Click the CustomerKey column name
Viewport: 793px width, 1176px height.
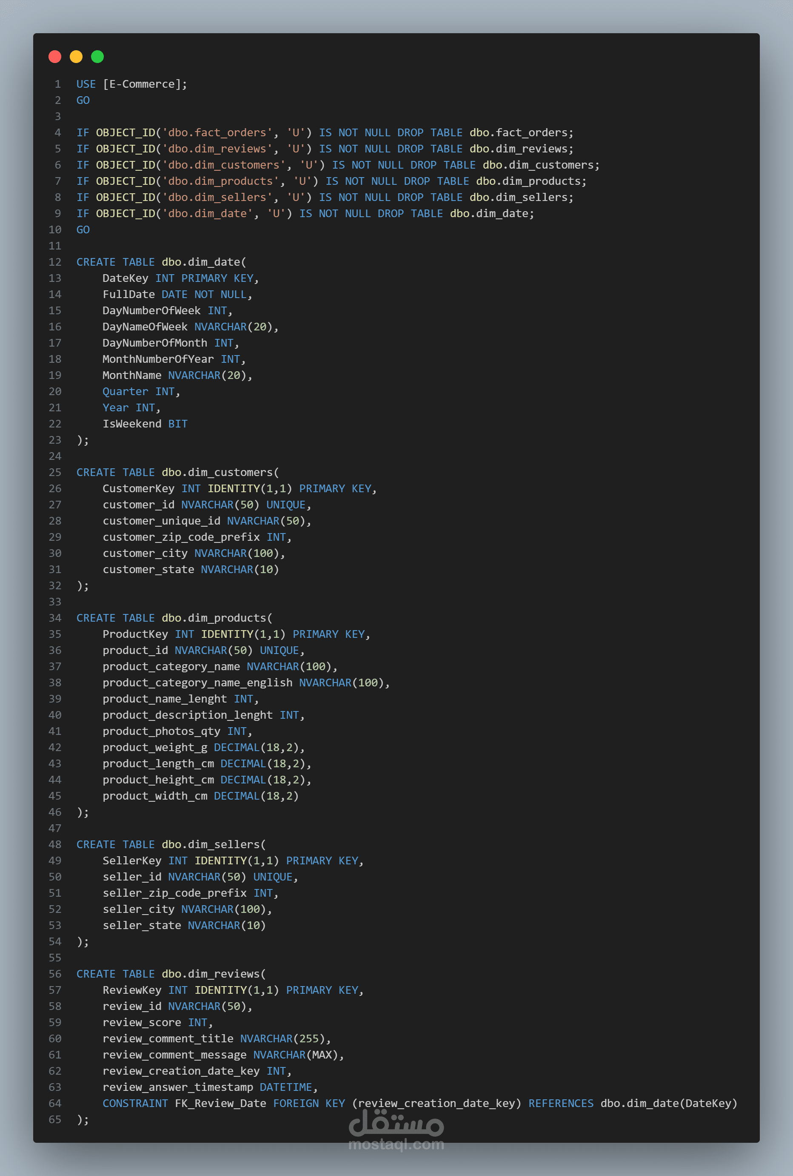tap(138, 488)
